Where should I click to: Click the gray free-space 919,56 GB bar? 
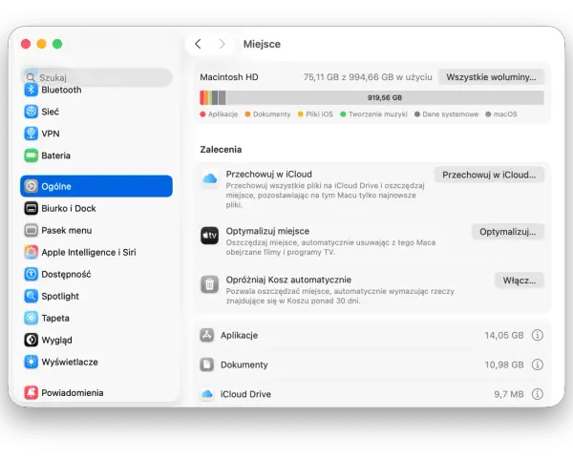385,98
